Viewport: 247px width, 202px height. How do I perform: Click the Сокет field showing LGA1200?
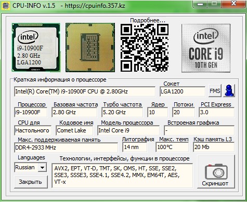pos(183,91)
